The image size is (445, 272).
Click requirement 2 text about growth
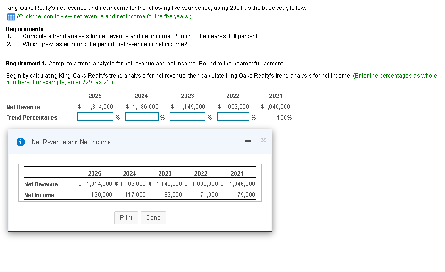pyautogui.click(x=105, y=44)
